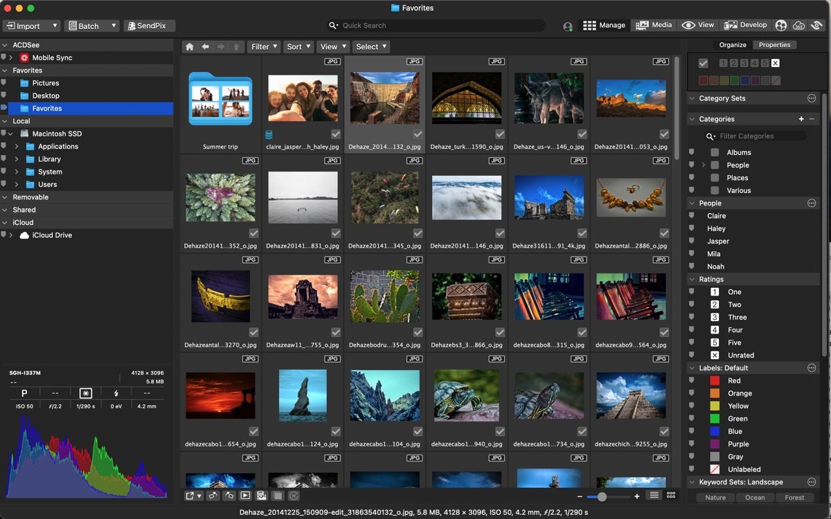Open the People mode icon near Develop
The width and height of the screenshot is (831, 519).
coord(783,25)
